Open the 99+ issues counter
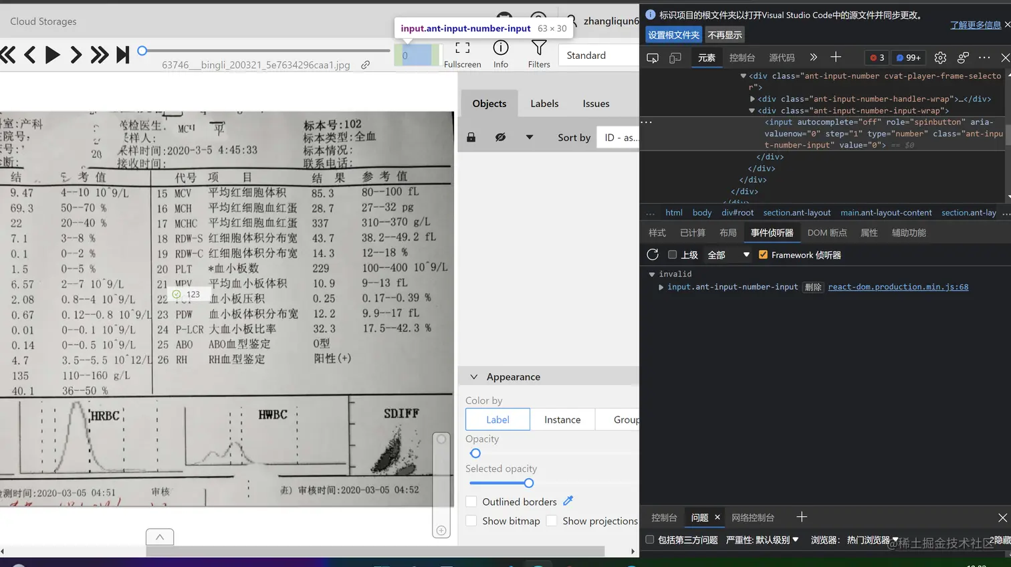This screenshot has height=567, width=1011. (909, 58)
